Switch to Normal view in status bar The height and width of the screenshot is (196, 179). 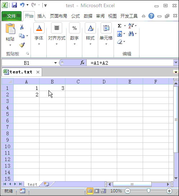[x=90, y=191]
